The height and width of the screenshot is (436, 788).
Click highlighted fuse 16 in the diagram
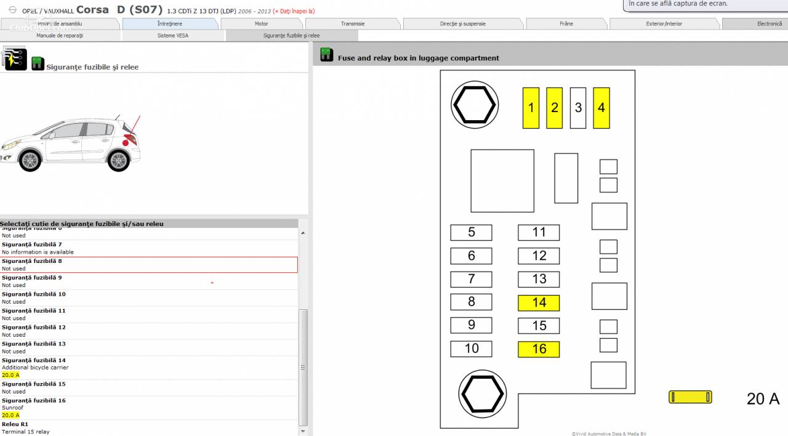(539, 349)
